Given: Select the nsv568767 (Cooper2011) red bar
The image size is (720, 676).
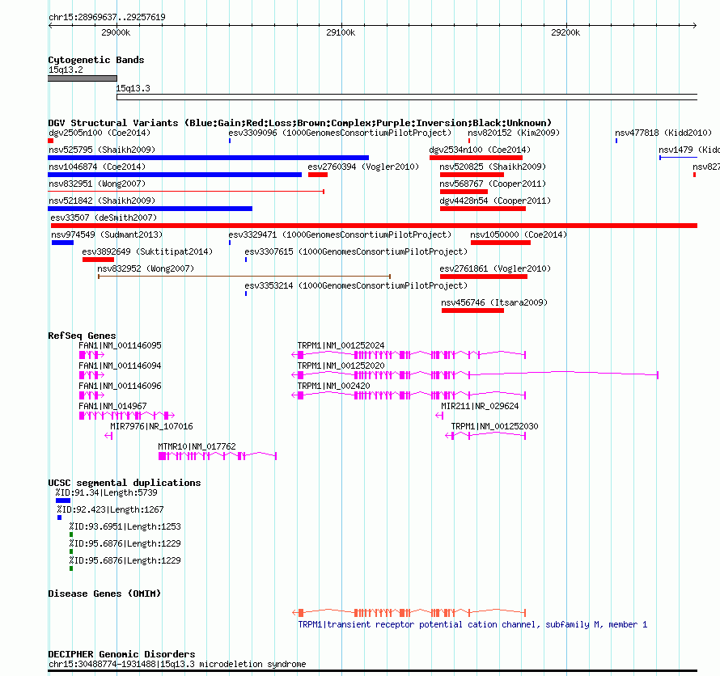Looking at the screenshot, I should coord(464,192).
